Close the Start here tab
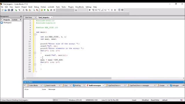The width and height of the screenshot is (185, 104). coord(35,17)
